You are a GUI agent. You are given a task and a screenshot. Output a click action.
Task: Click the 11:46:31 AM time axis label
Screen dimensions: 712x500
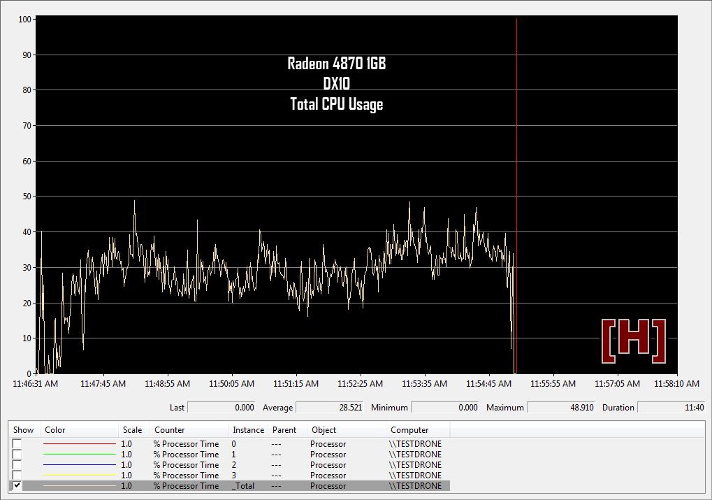(x=36, y=384)
